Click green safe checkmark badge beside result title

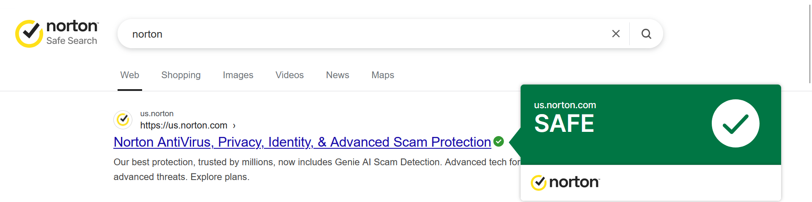coord(499,142)
